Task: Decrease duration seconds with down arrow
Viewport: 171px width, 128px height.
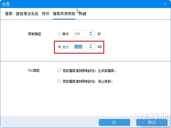Action: tap(91, 35)
